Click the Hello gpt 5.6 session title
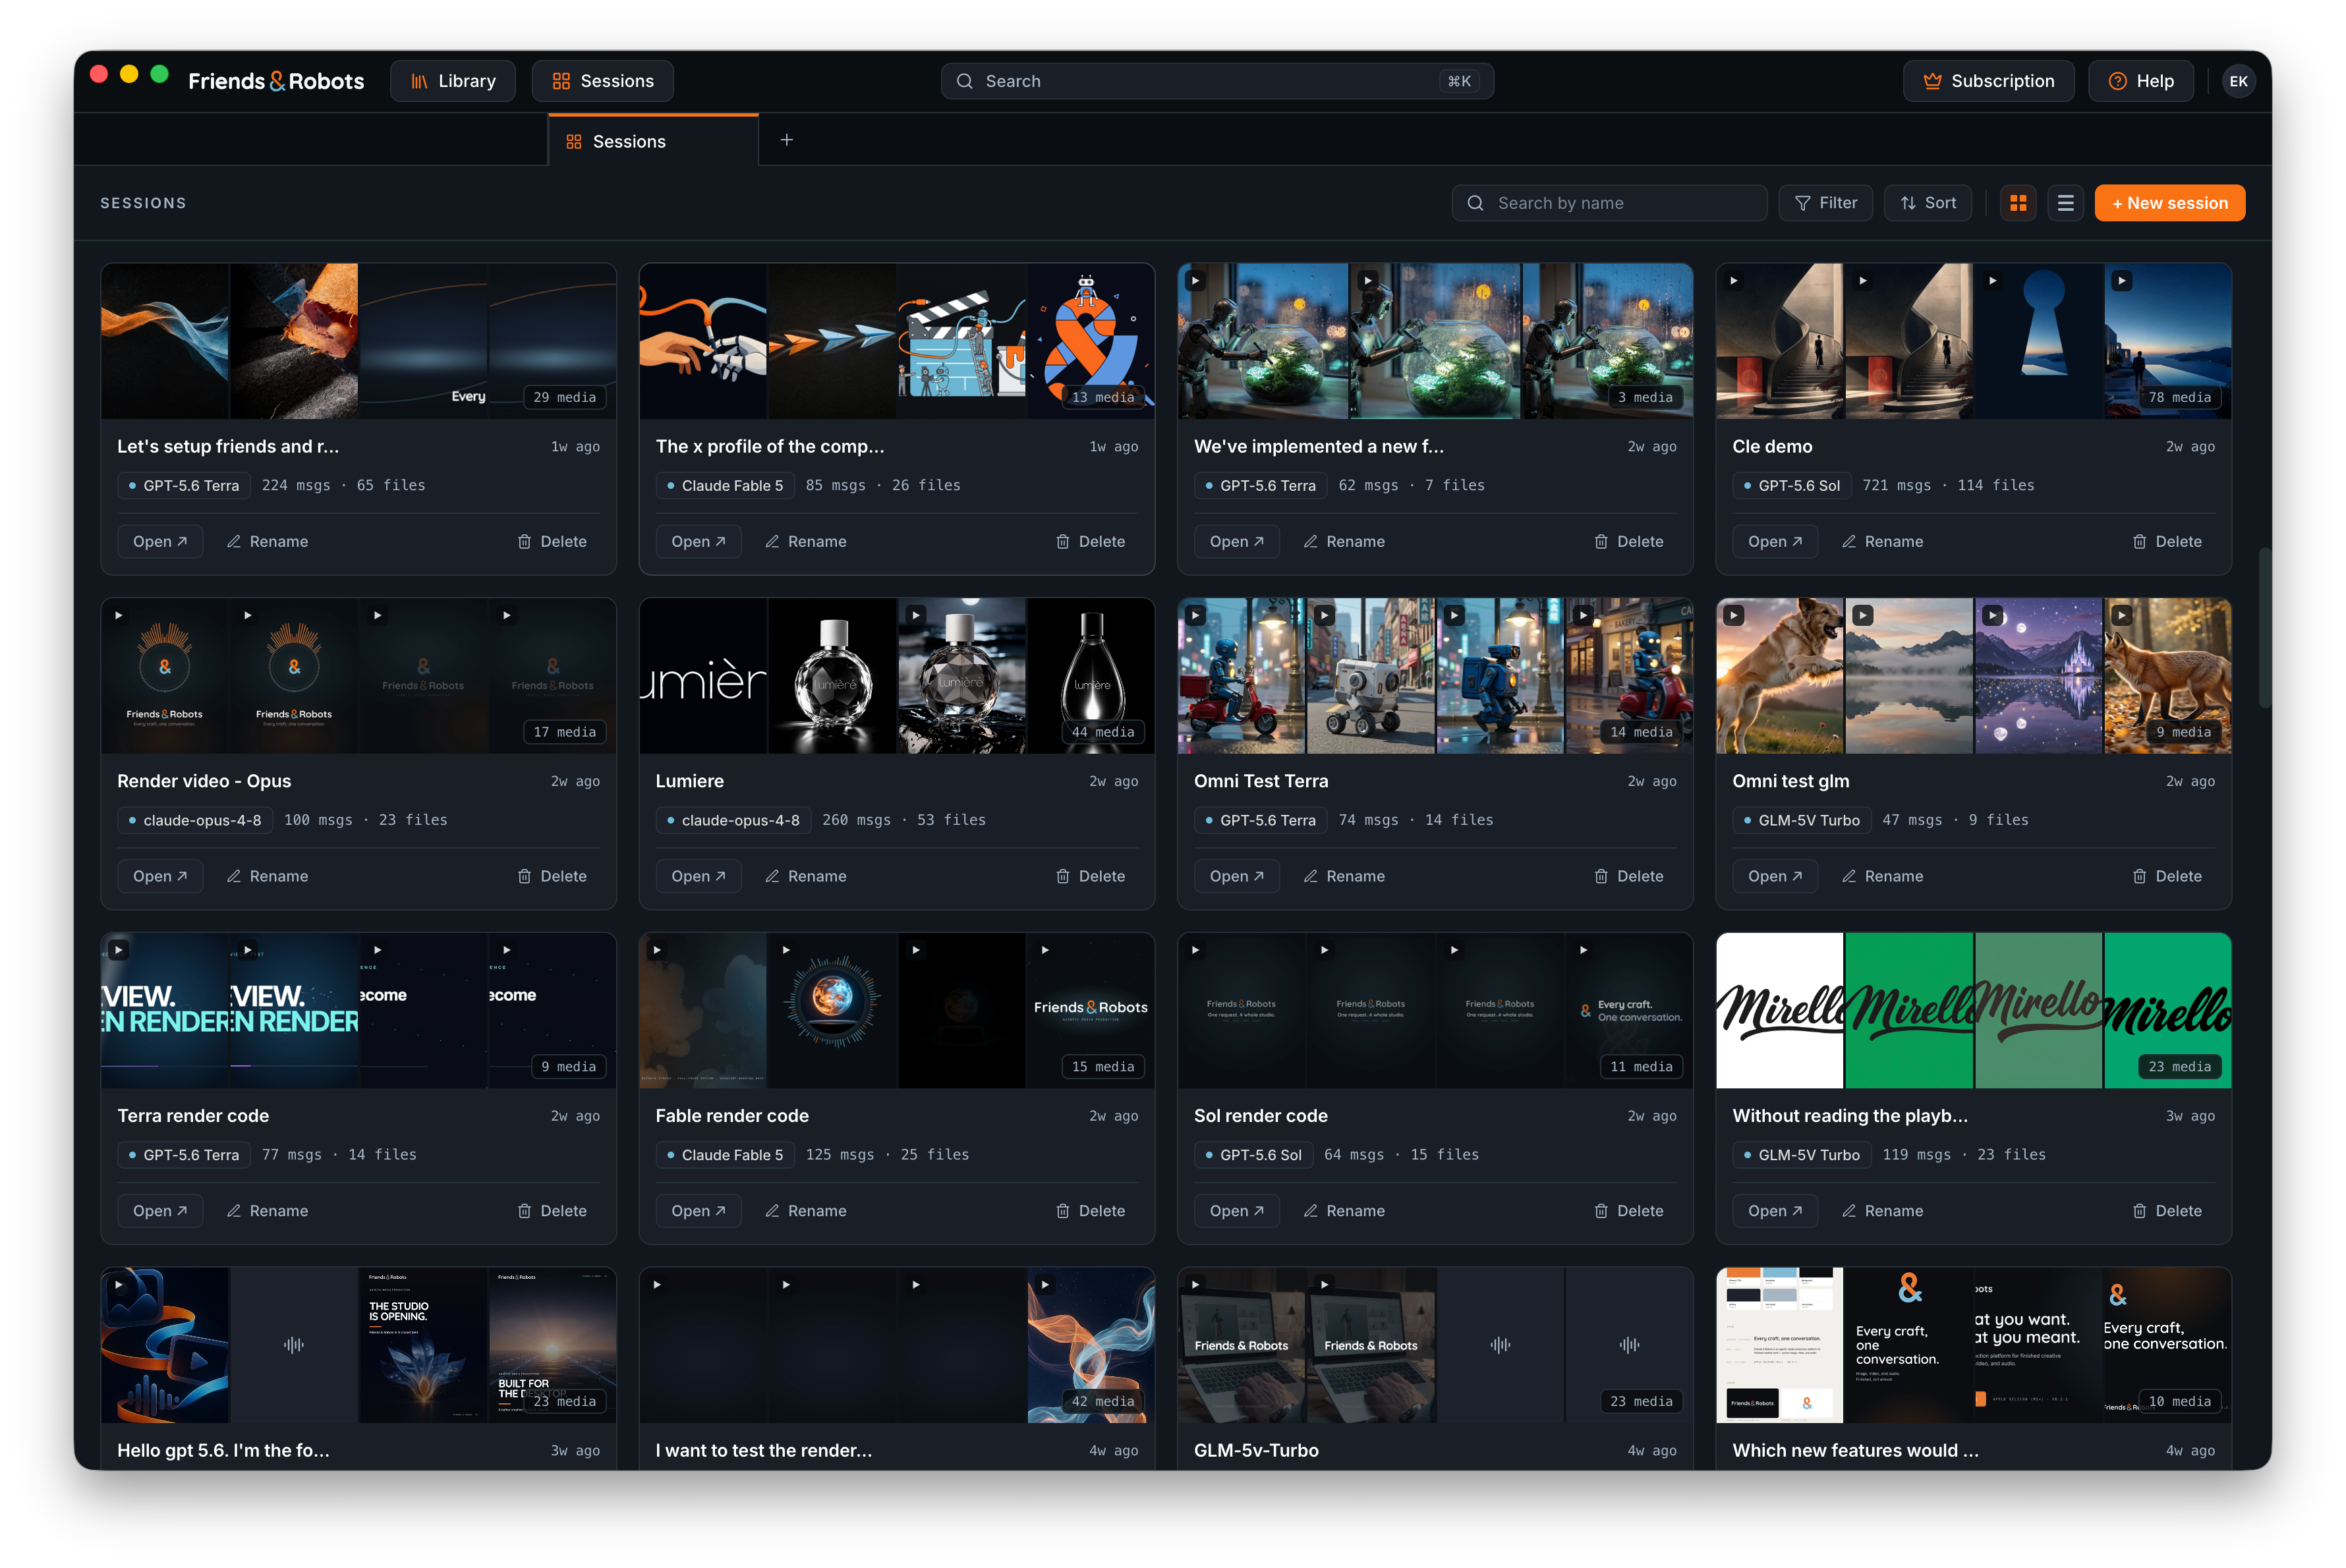2346x1568 pixels. click(223, 1450)
